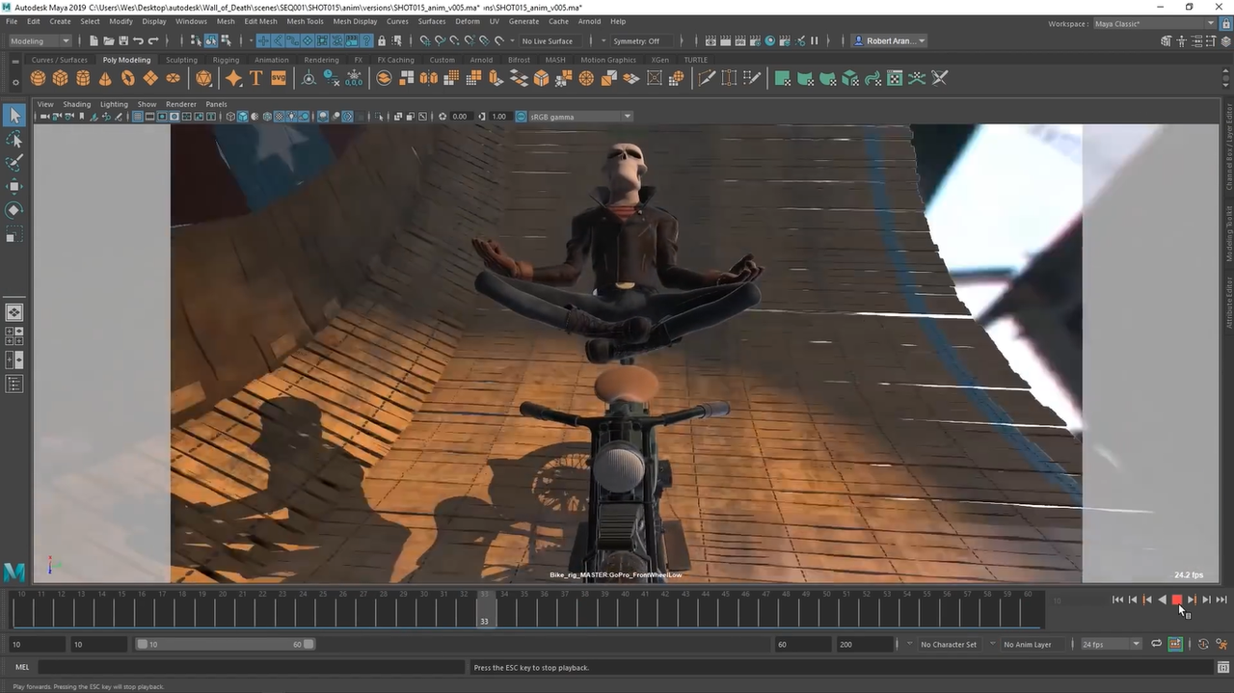Create a polygon plane from the shelf
1234x693 pixels.
pos(150,78)
